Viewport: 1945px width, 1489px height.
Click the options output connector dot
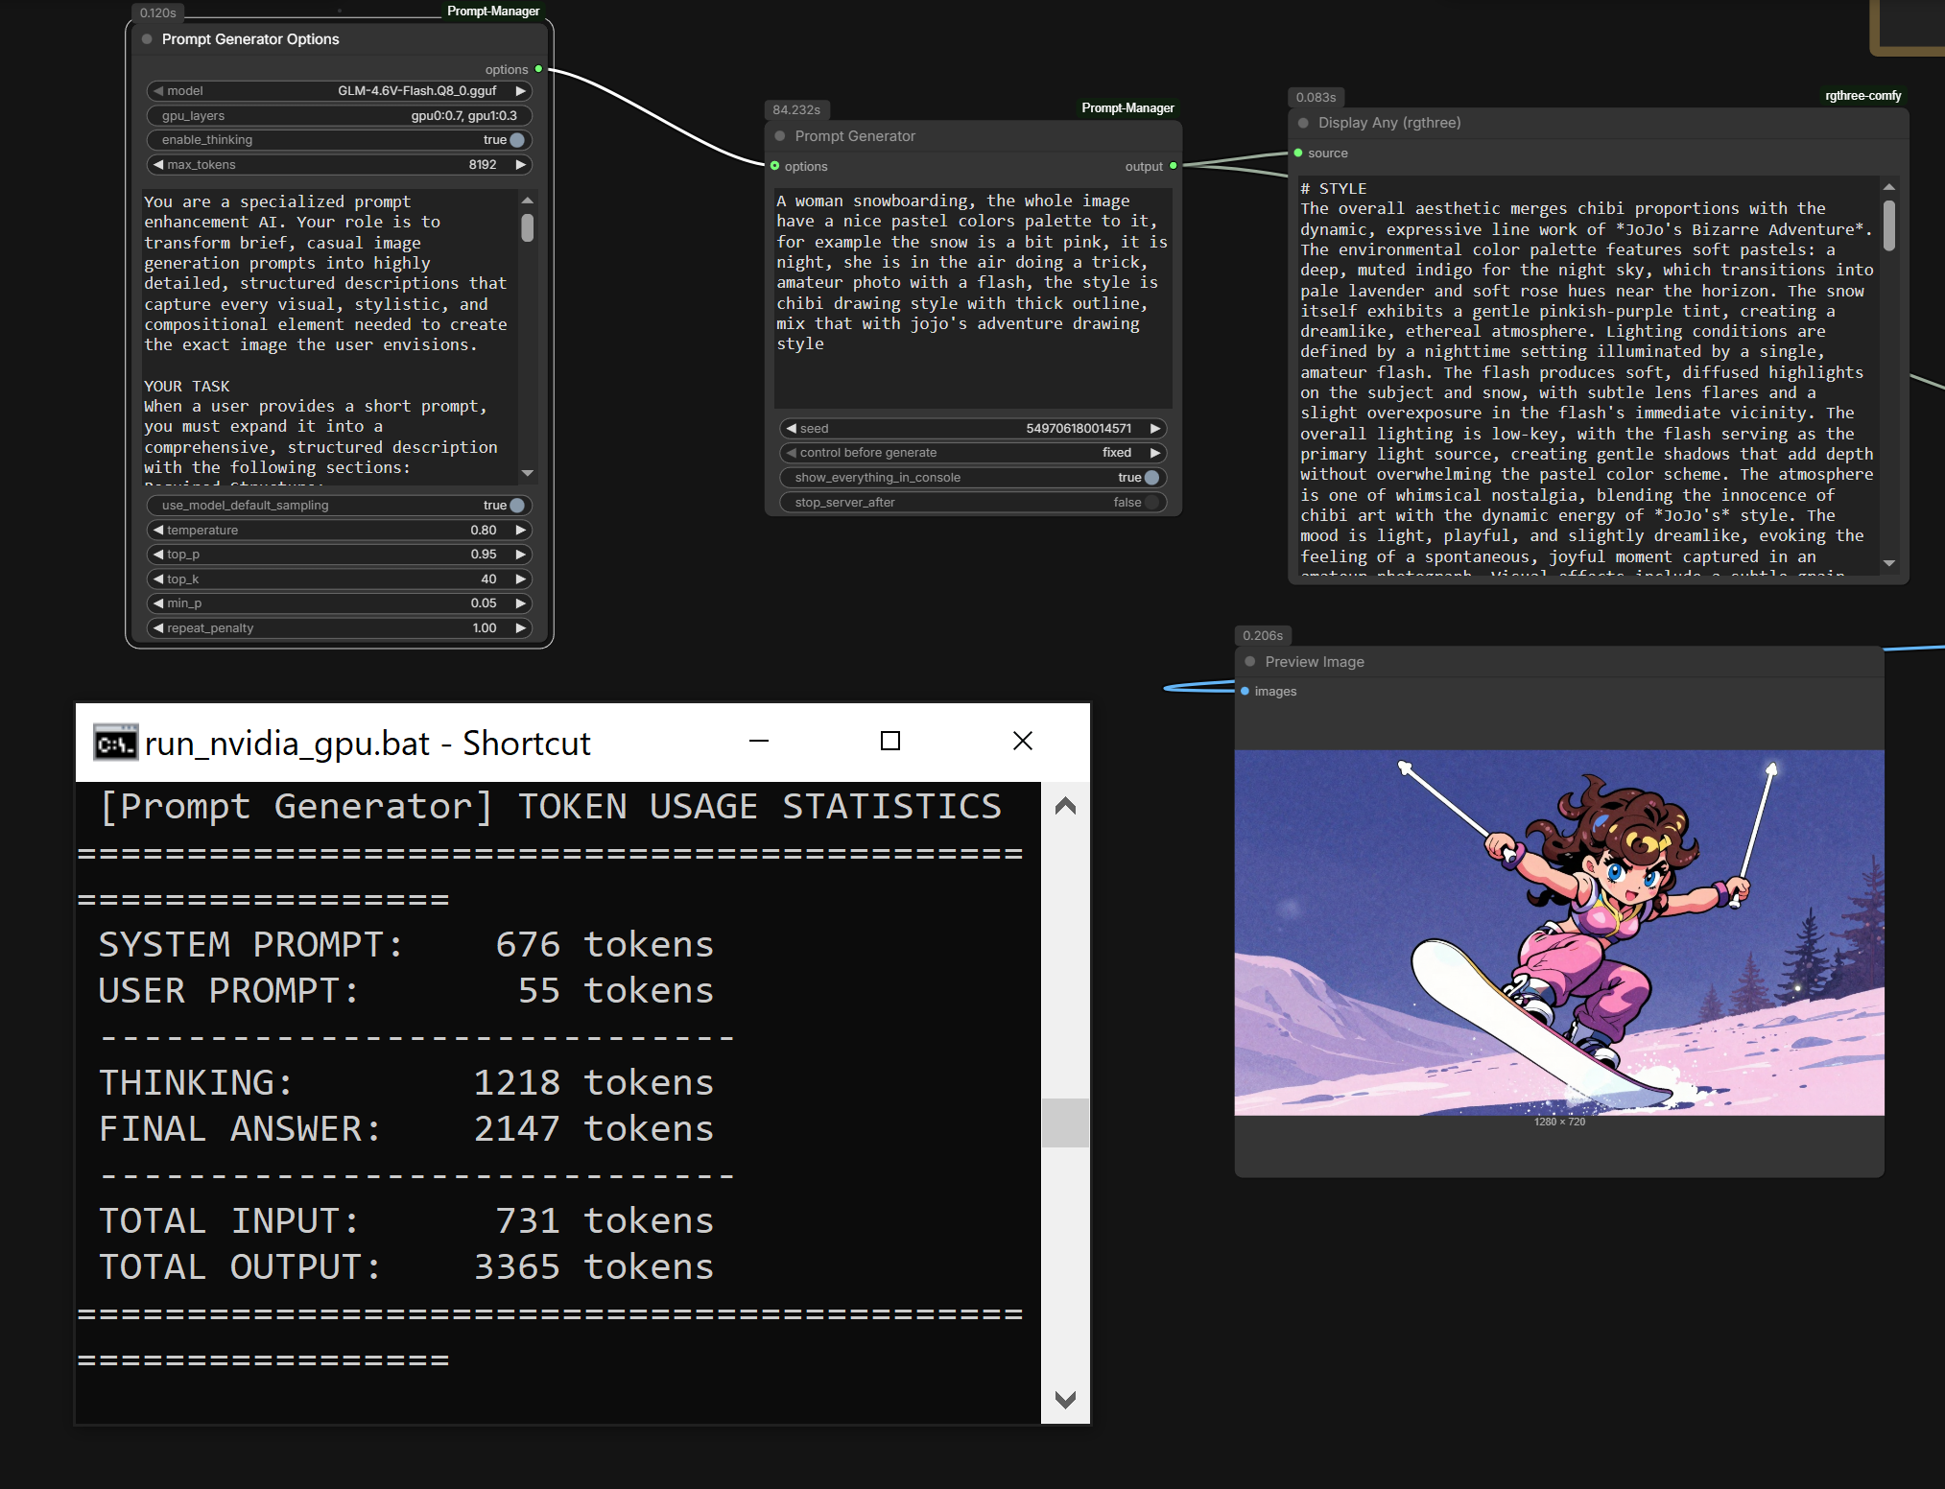pos(538,69)
